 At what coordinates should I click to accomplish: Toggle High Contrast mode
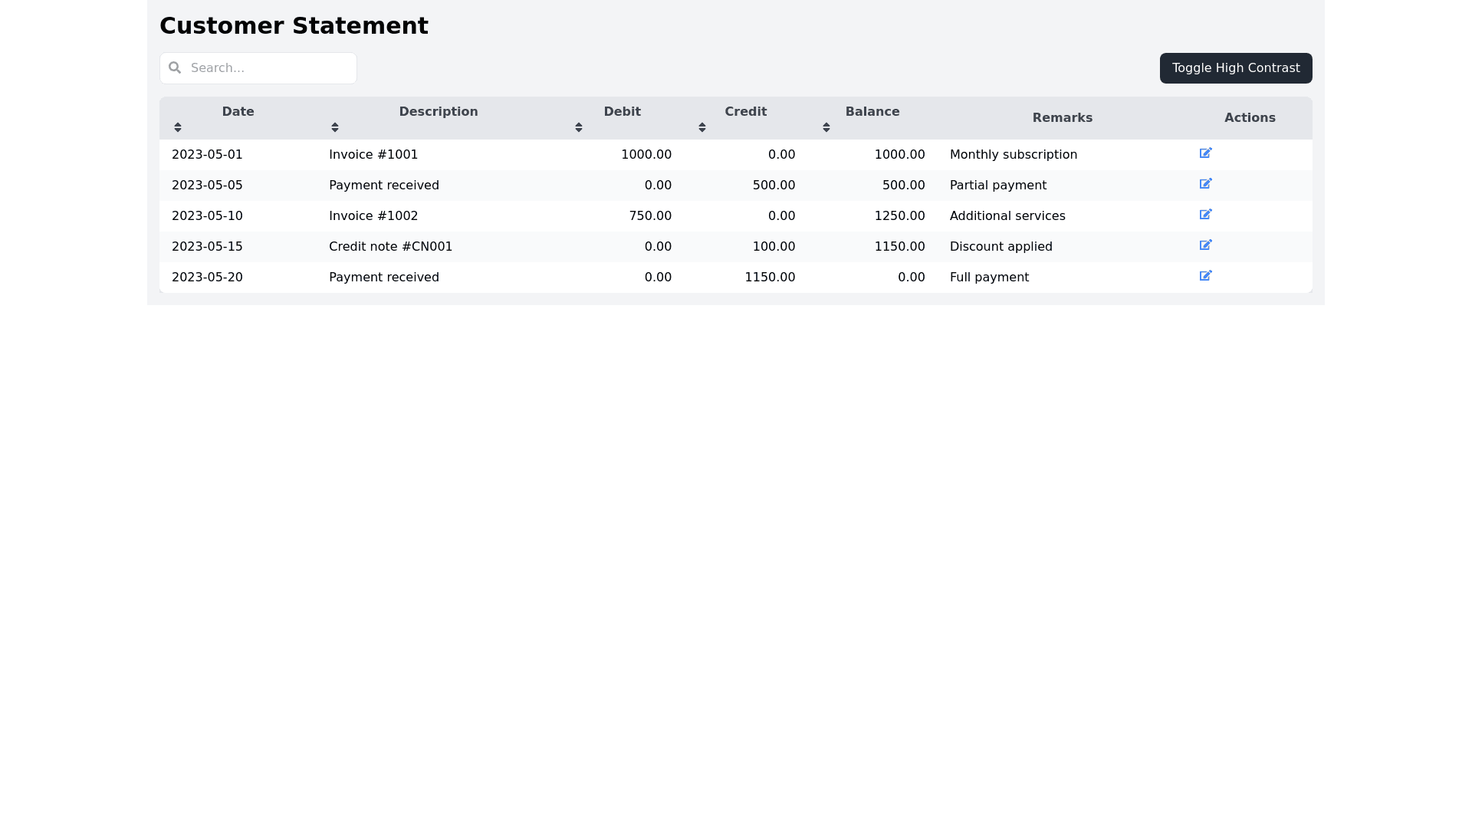1235,68
